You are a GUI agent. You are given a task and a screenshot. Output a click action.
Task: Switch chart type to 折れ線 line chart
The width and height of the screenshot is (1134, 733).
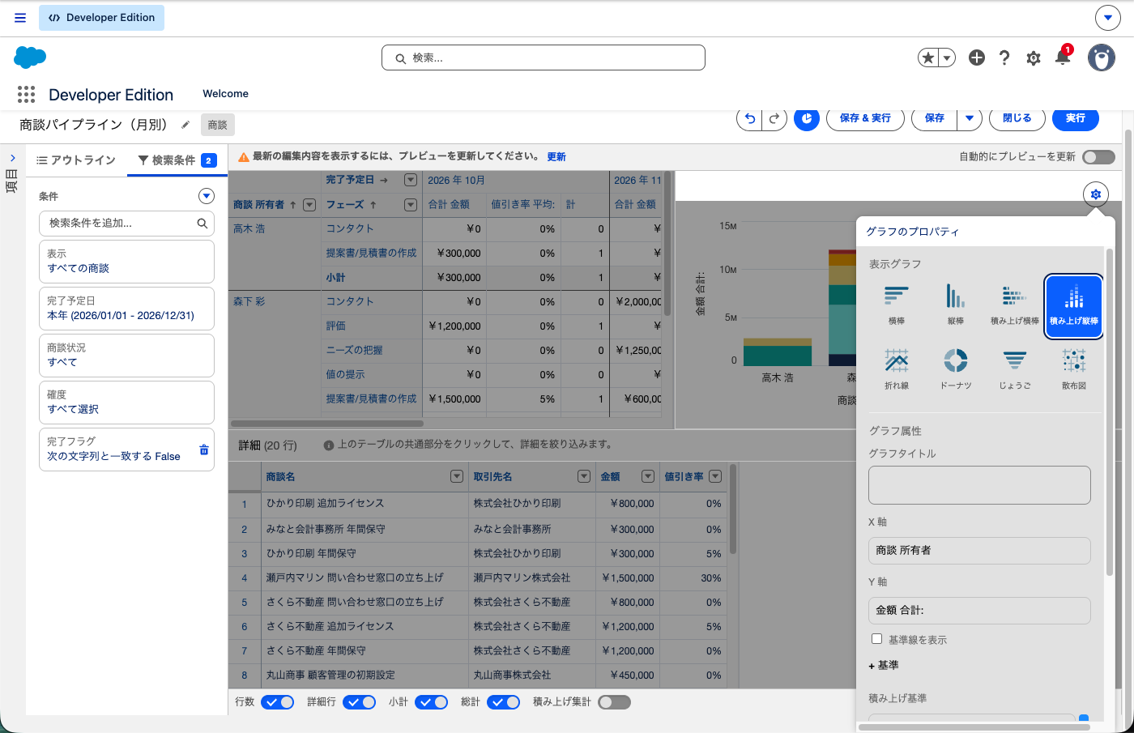[897, 369]
